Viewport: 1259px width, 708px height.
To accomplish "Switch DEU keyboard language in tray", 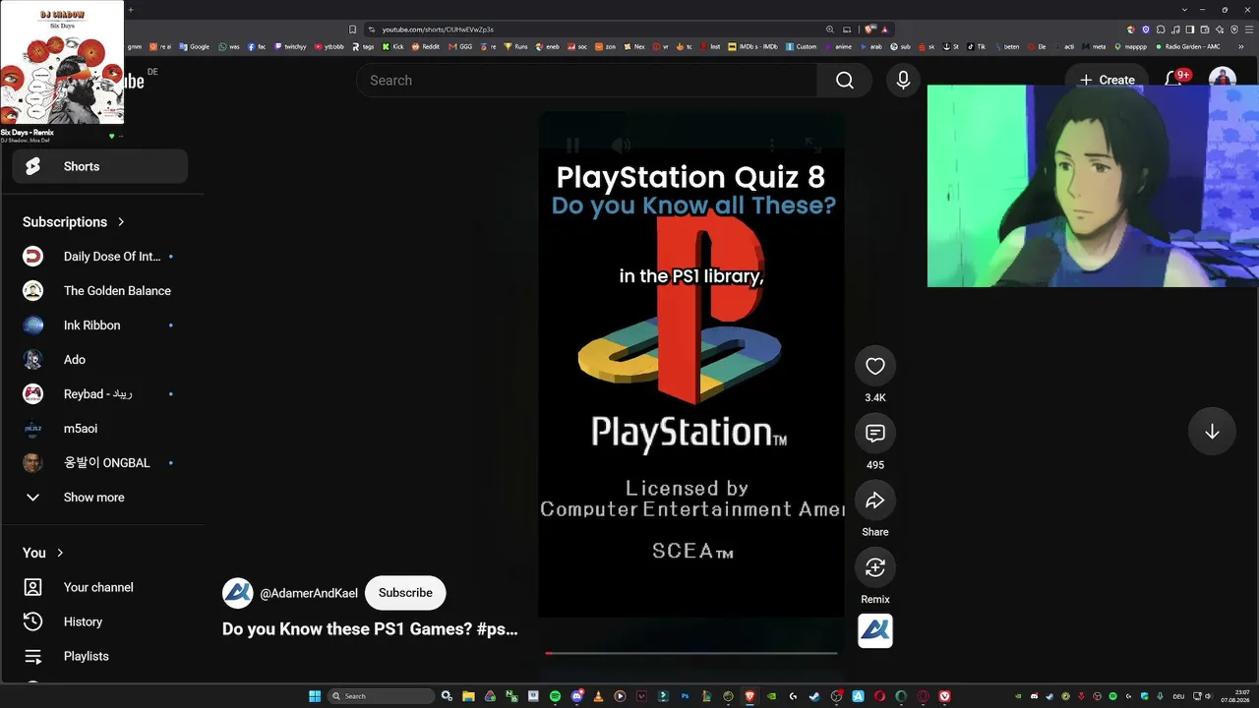I will point(1178,696).
